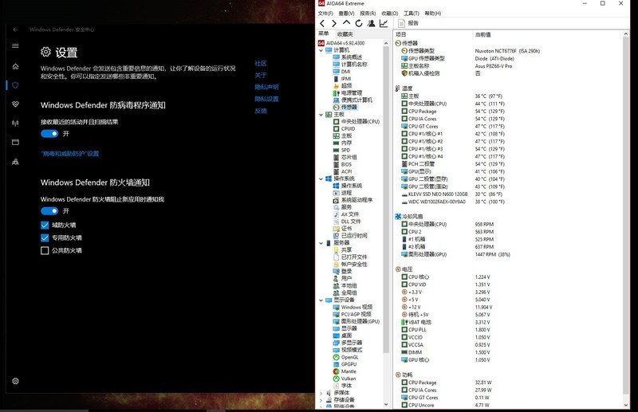Click the up-level arrow in AIDA64 toolbar
The image size is (638, 412).
(x=346, y=23)
